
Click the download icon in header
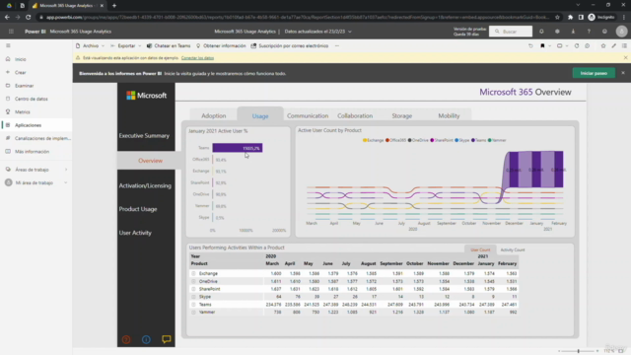point(573,32)
